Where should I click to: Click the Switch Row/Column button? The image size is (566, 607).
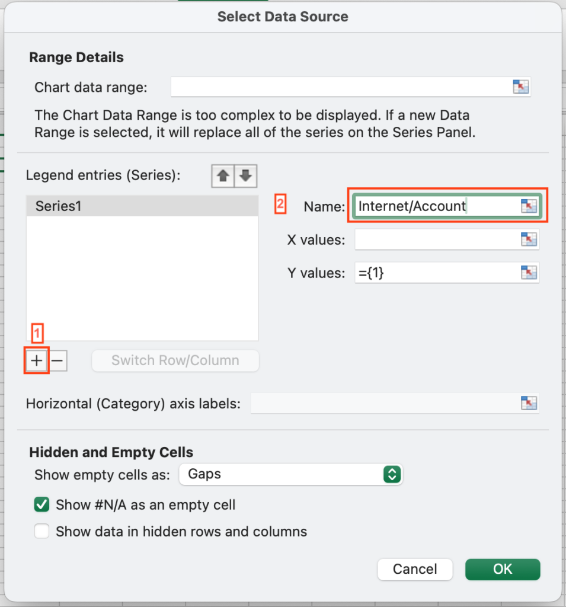(175, 360)
